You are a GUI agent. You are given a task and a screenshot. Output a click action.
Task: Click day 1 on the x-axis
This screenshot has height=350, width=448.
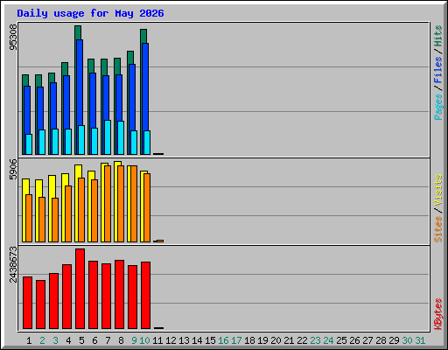[29, 340]
